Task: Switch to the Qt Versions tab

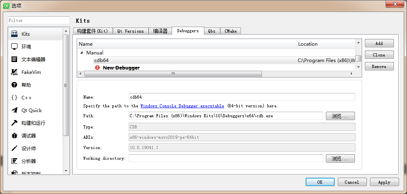Action: (130, 31)
